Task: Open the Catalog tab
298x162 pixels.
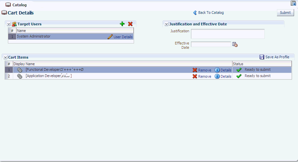Action: (19, 5)
